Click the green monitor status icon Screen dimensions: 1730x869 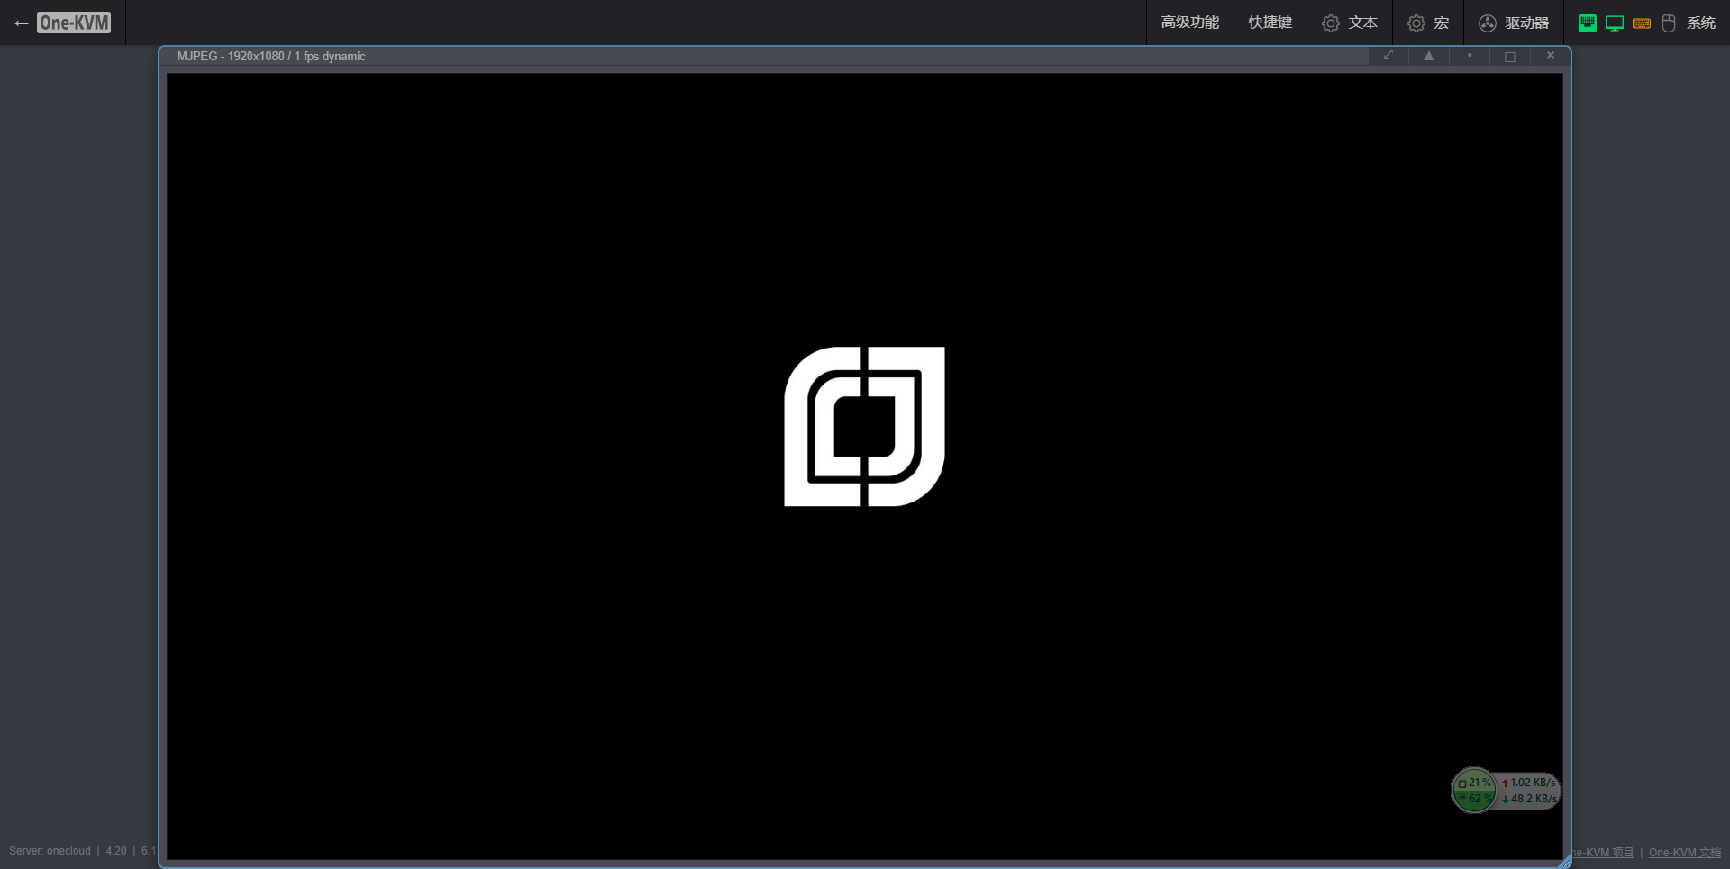tap(1615, 23)
